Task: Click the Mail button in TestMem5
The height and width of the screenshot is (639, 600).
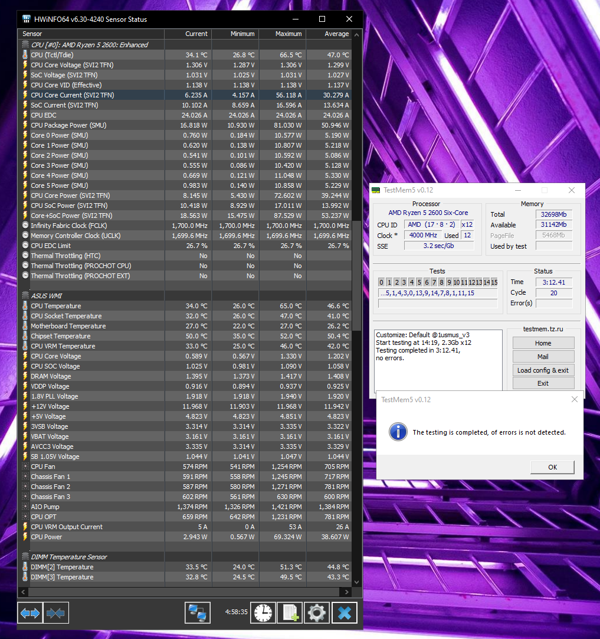Action: [x=543, y=357]
